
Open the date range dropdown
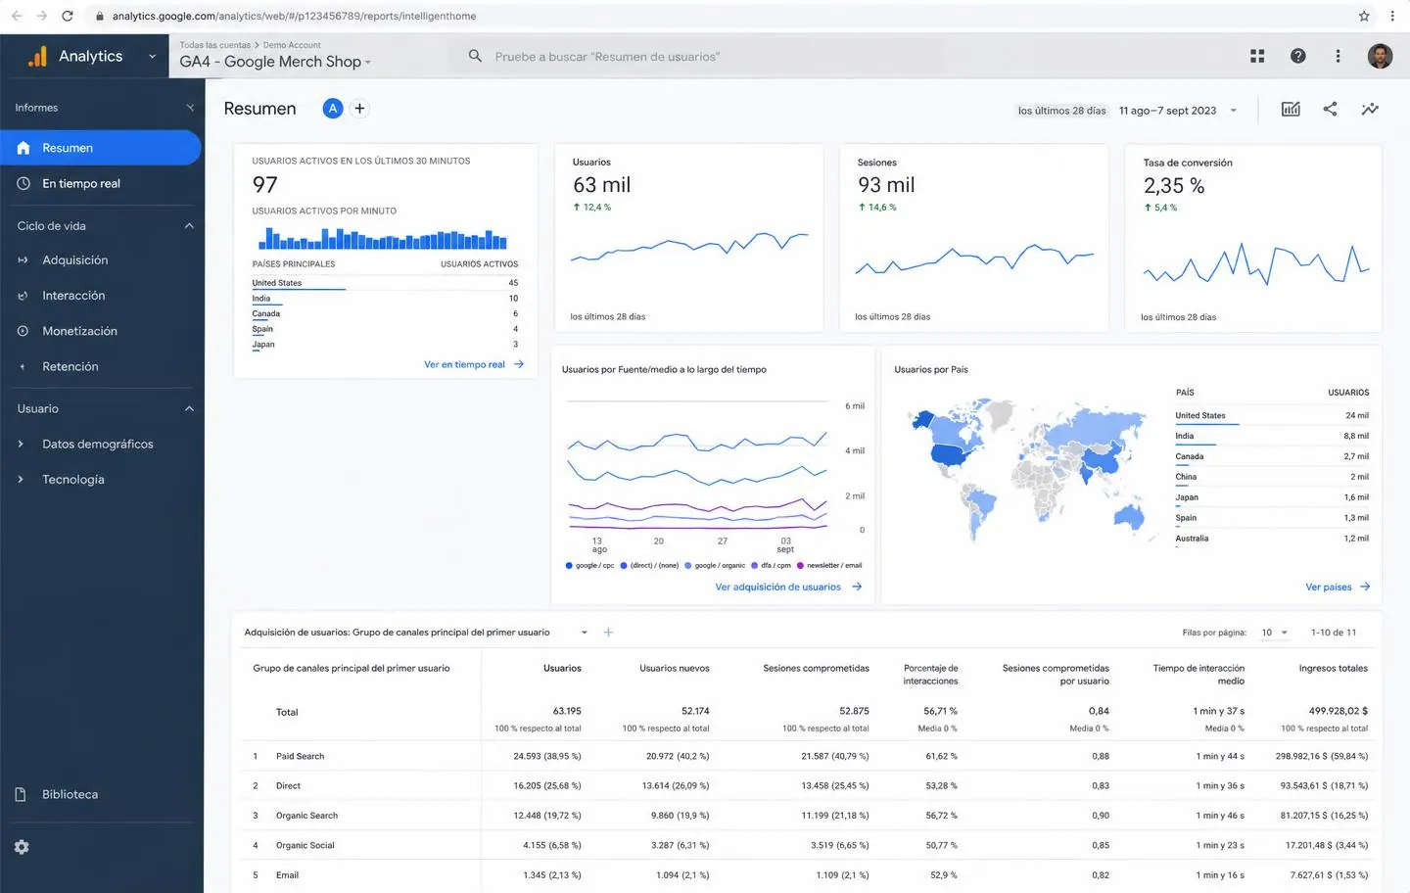[x=1234, y=111]
